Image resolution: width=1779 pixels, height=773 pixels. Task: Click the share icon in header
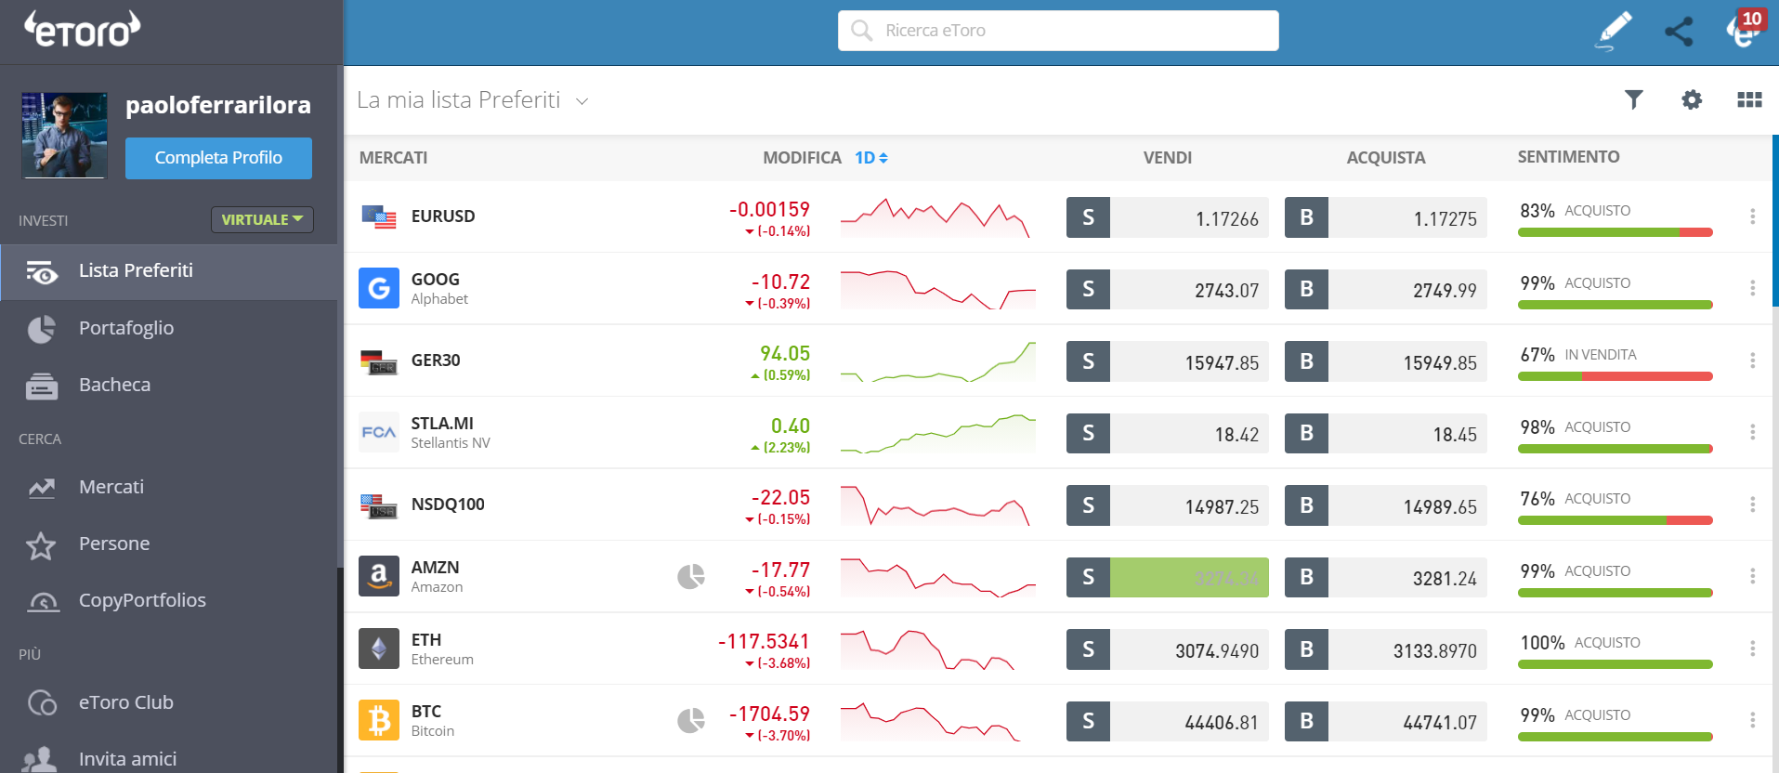[x=1679, y=32]
